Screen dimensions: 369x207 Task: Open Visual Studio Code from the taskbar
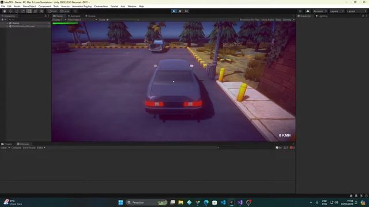(223, 202)
